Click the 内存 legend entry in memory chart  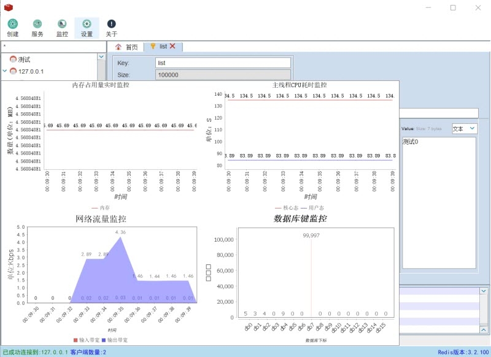click(101, 208)
